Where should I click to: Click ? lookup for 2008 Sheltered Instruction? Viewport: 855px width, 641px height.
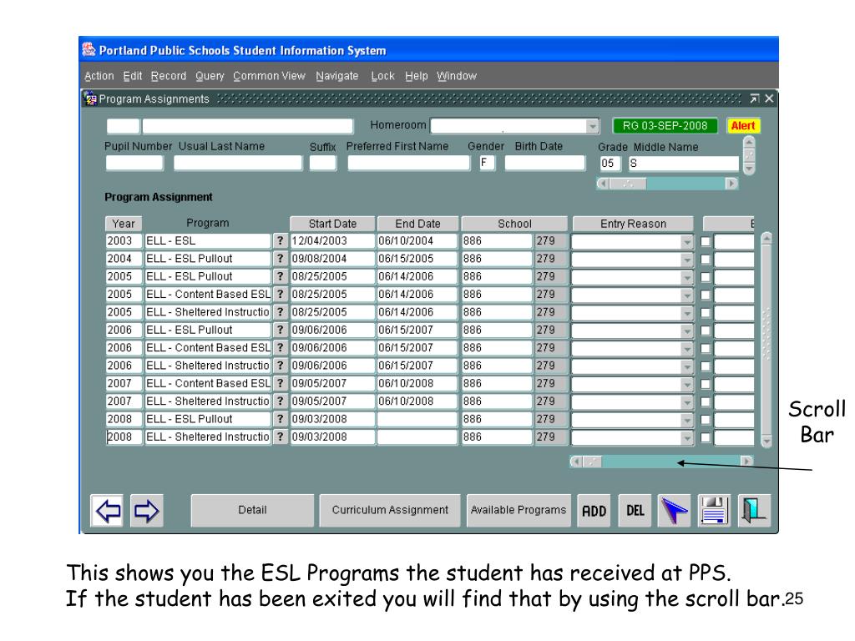click(x=281, y=437)
